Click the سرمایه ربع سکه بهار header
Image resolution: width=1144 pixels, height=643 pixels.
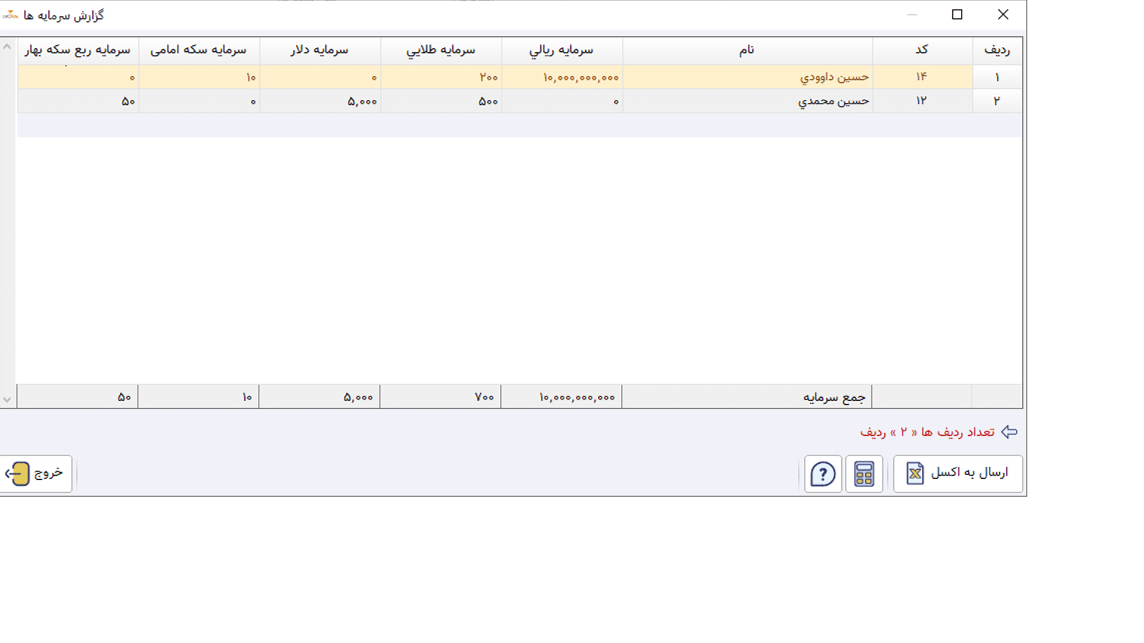tap(78, 51)
